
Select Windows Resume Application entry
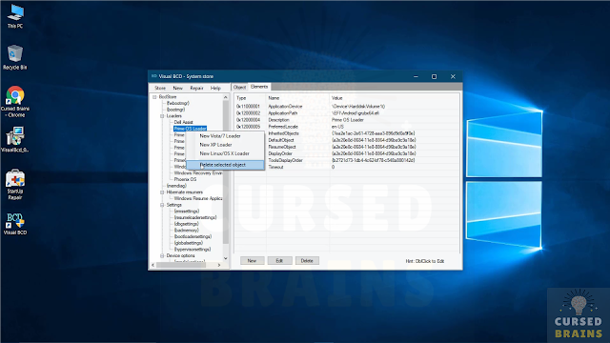198,198
